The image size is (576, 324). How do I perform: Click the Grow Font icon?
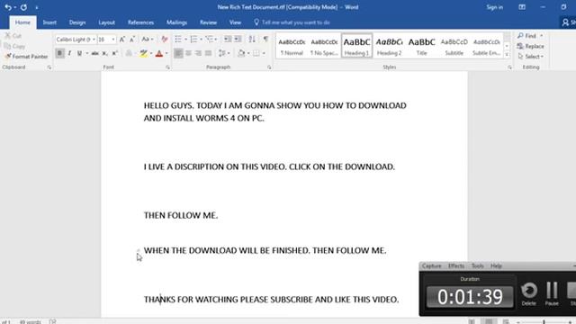122,39
